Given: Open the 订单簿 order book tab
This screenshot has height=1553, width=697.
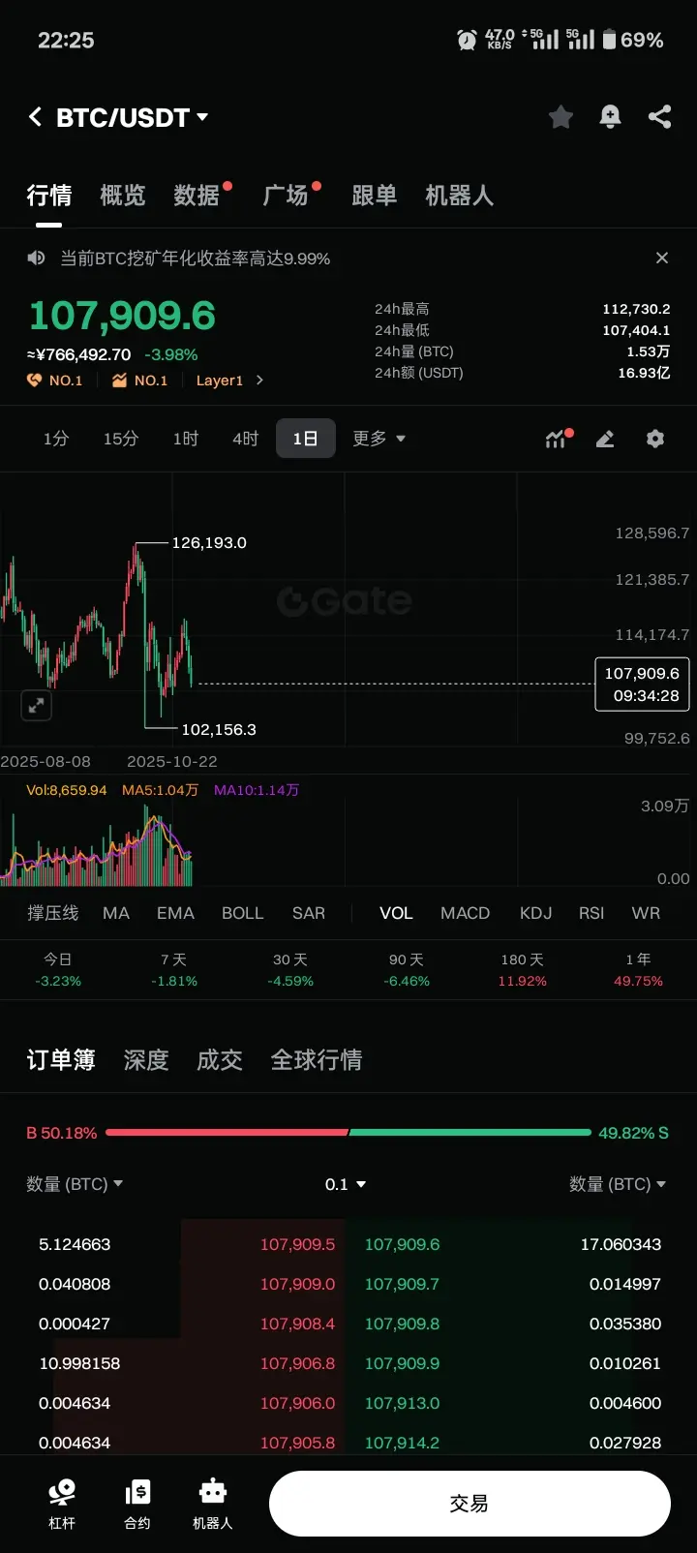Looking at the screenshot, I should 61,1060.
